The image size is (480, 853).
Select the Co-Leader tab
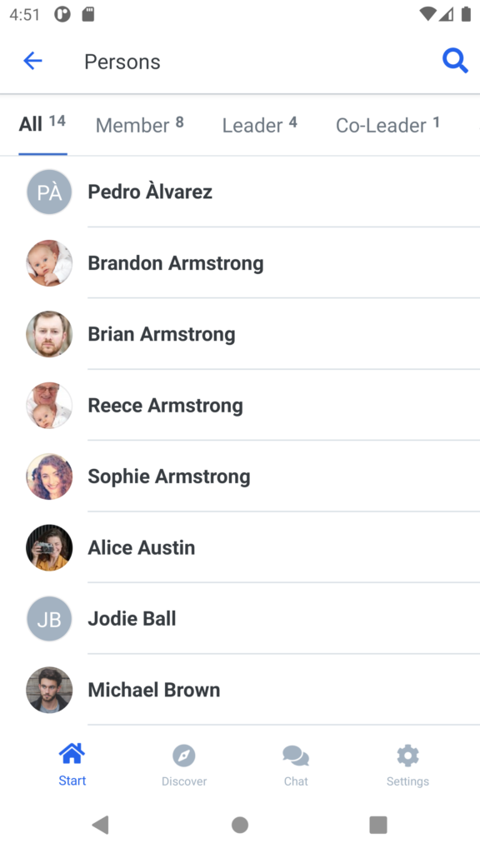pyautogui.click(x=387, y=125)
